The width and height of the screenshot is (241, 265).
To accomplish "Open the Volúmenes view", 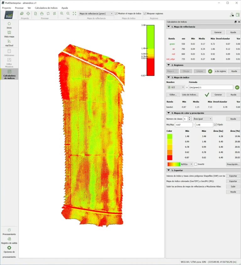I will (9, 53).
